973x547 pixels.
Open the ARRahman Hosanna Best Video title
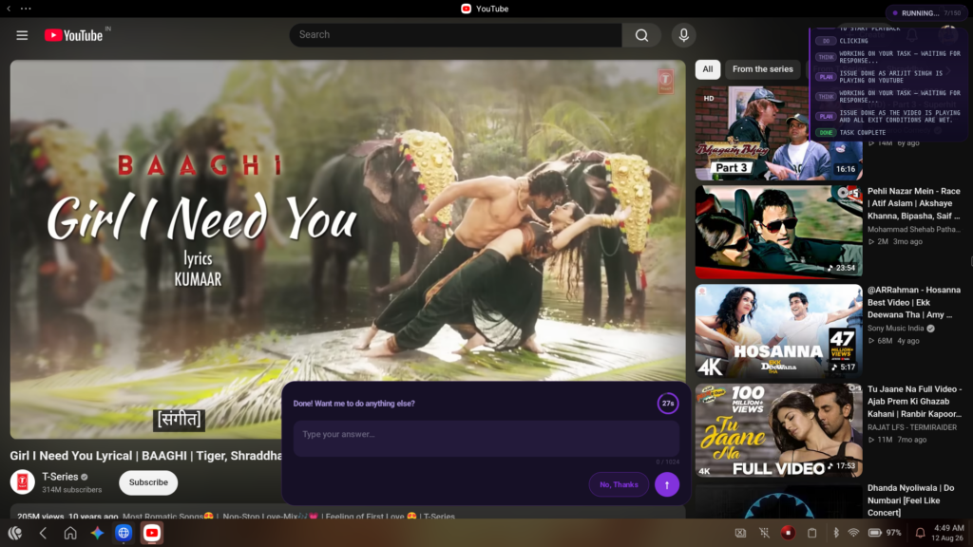914,302
